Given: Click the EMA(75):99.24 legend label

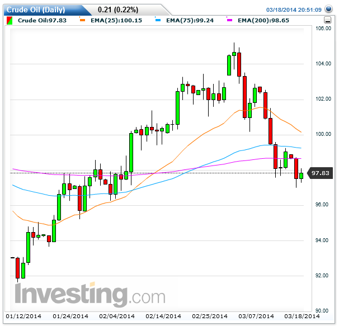Looking at the screenshot, I should [x=190, y=20].
